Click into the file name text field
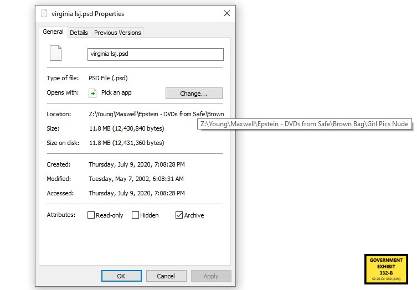The width and height of the screenshot is (417, 290). 155,54
